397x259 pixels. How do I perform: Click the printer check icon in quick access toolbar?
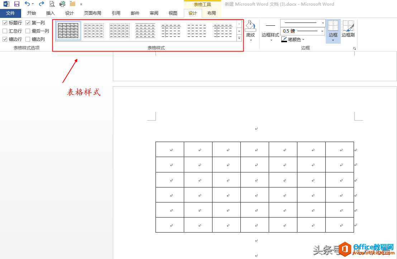[x=62, y=4]
